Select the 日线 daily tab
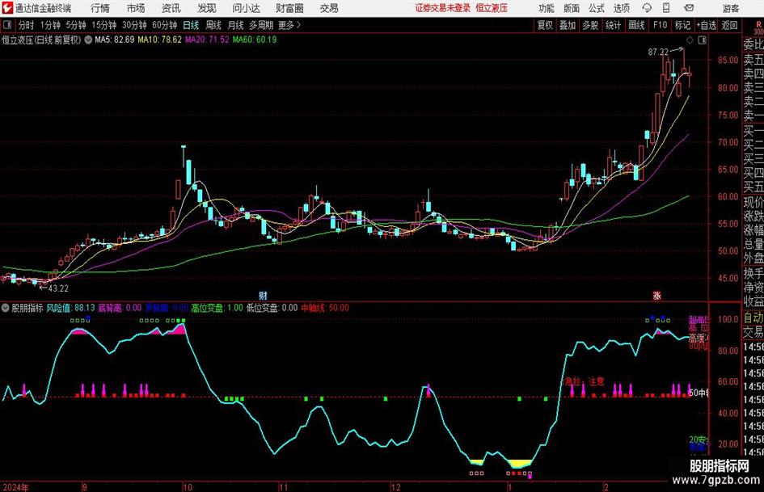 191,25
